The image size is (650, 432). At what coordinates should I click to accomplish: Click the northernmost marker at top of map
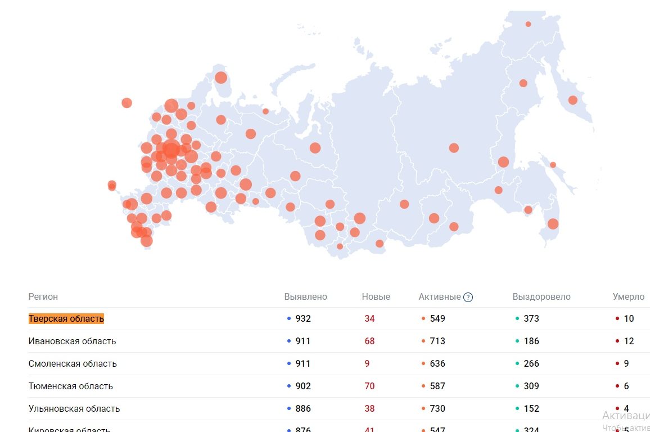[x=528, y=24]
